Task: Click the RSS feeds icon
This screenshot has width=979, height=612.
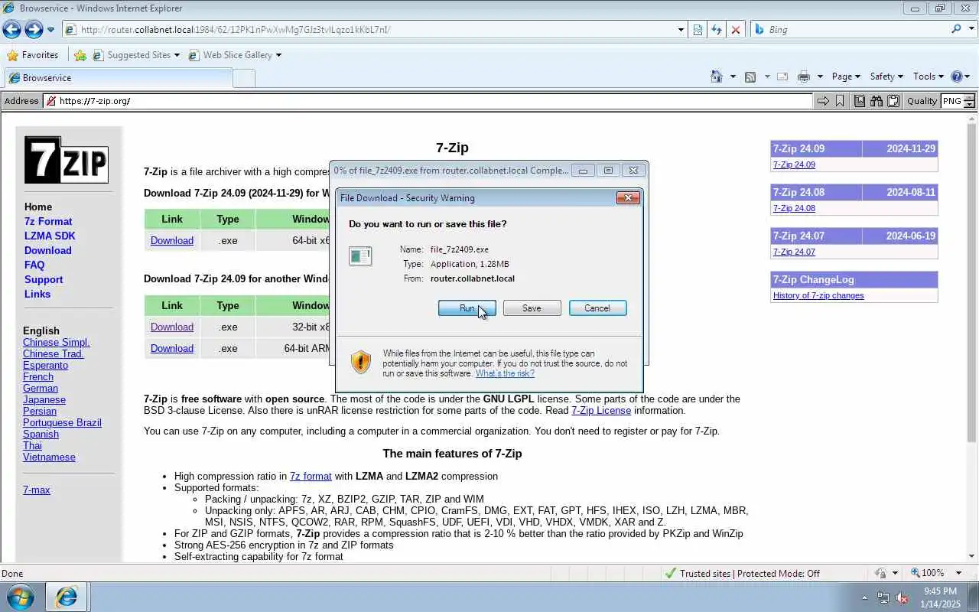Action: (x=750, y=76)
